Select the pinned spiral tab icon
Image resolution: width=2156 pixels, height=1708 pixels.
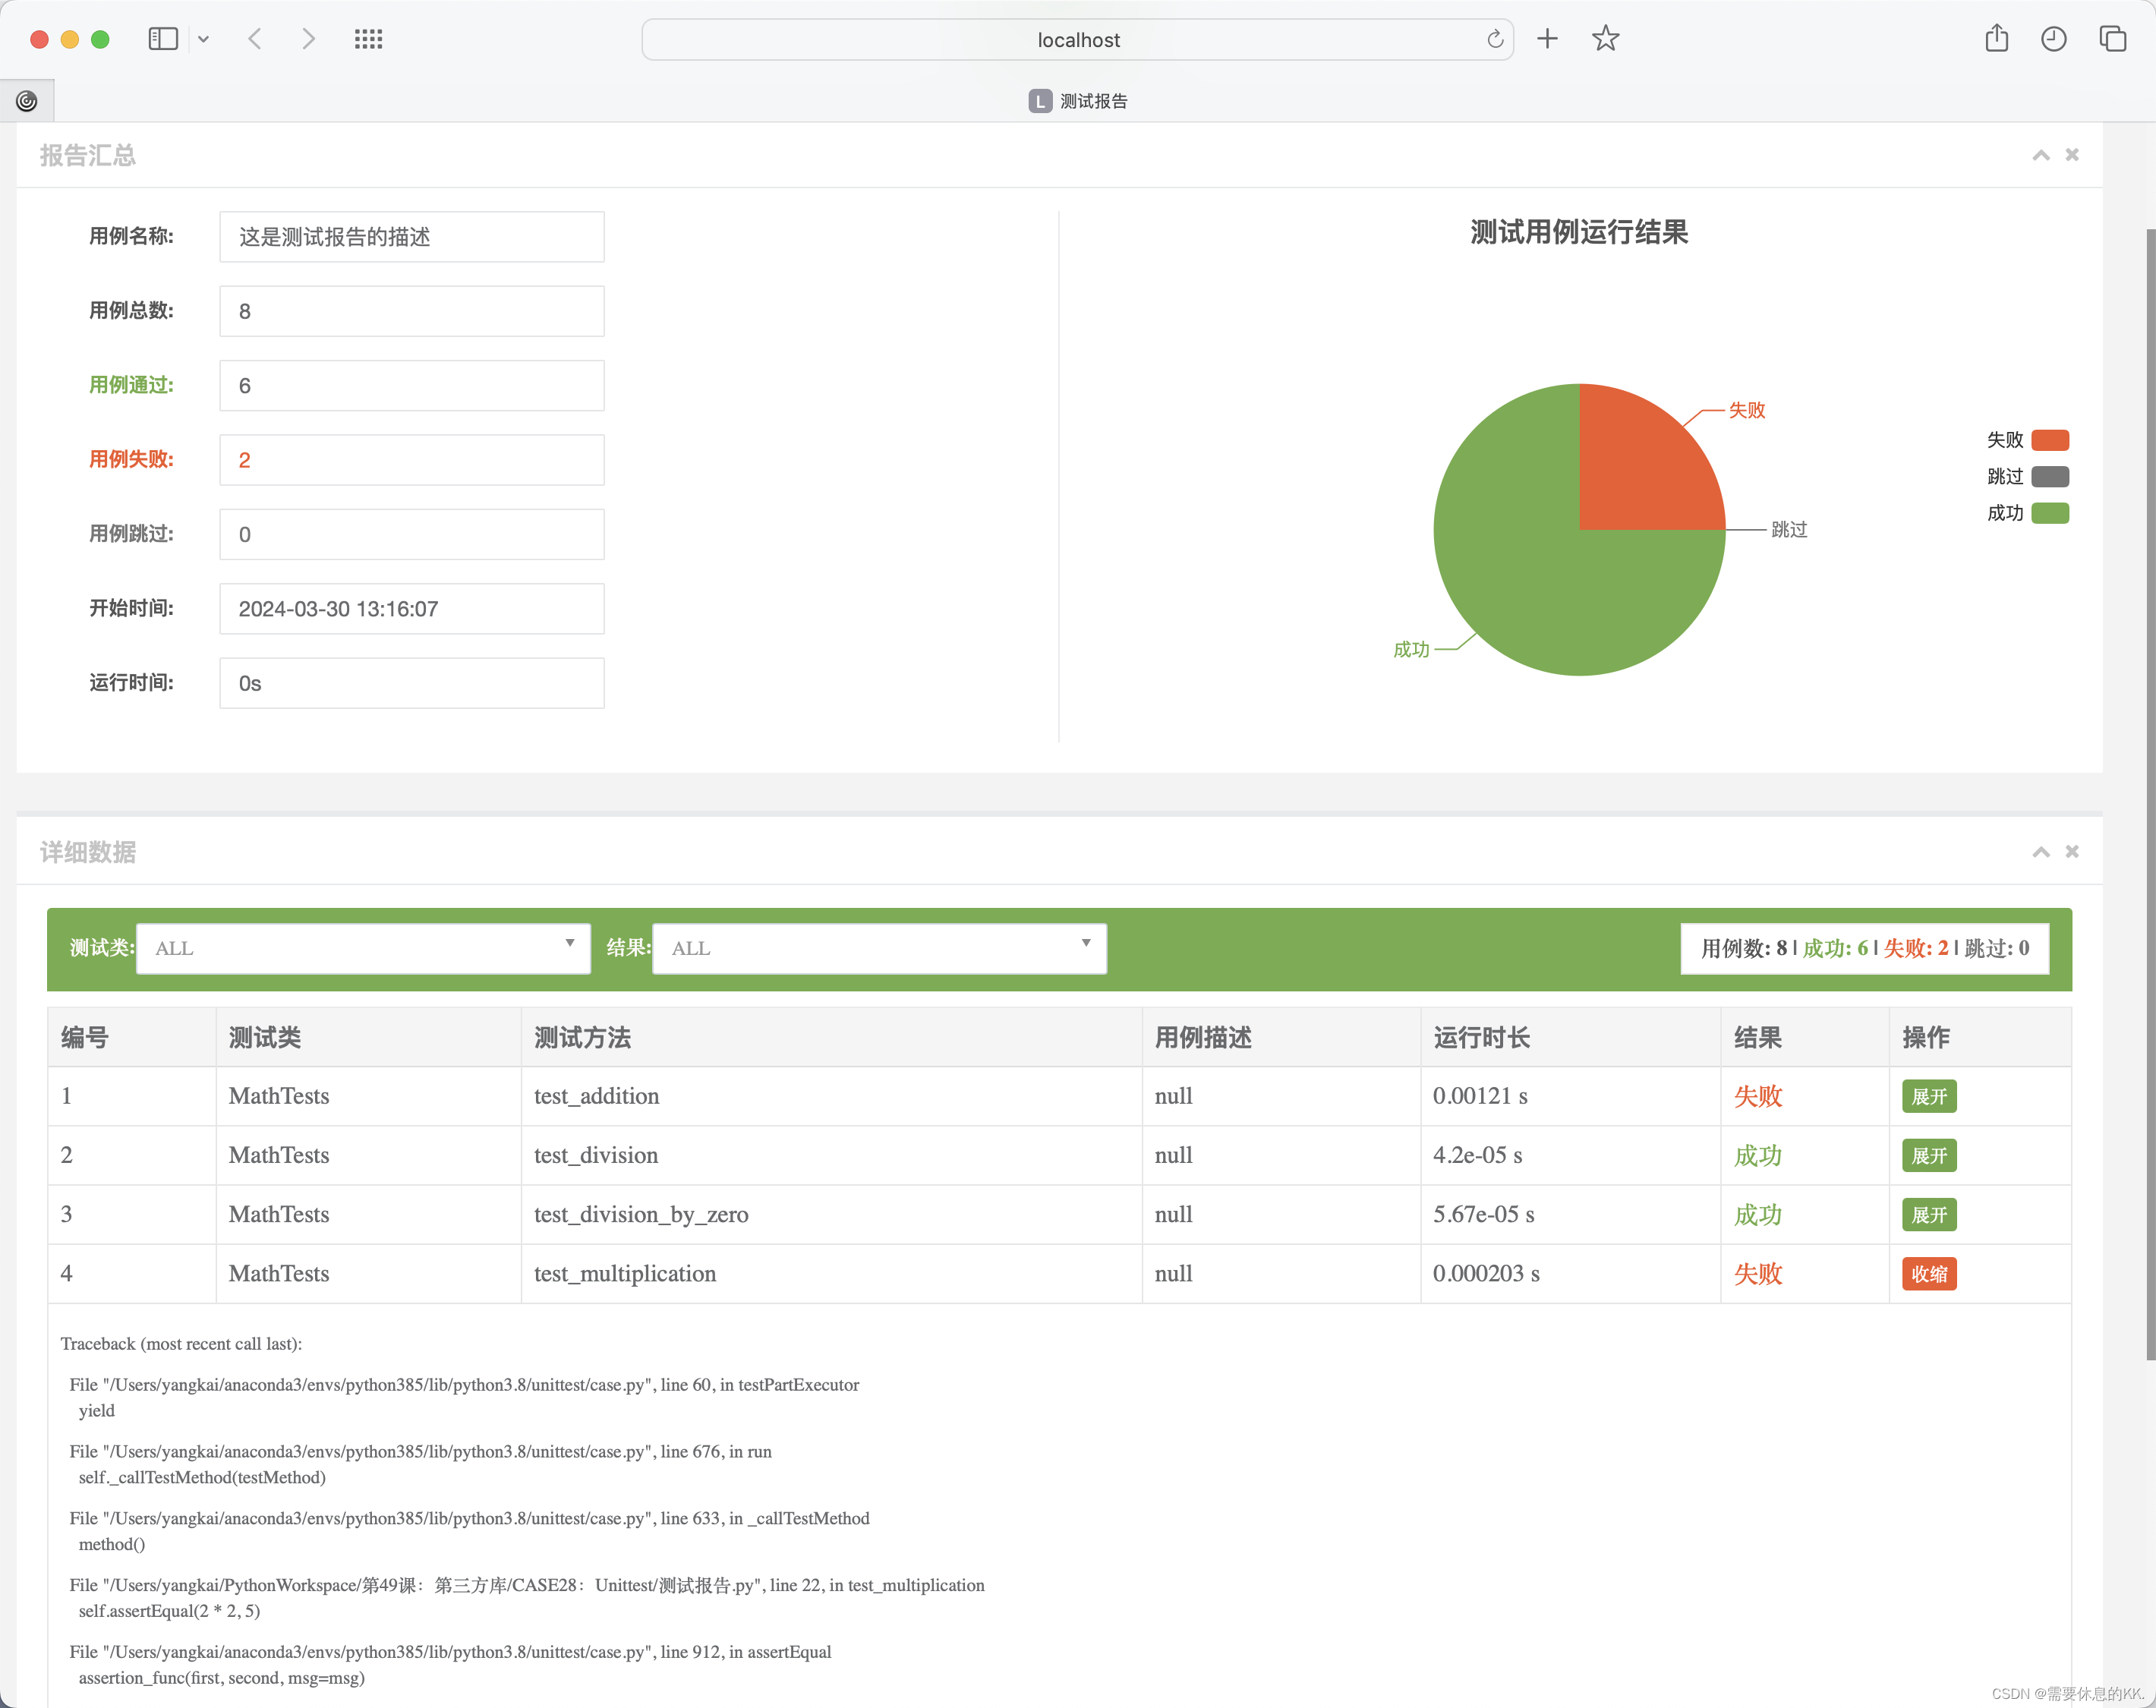[x=27, y=101]
